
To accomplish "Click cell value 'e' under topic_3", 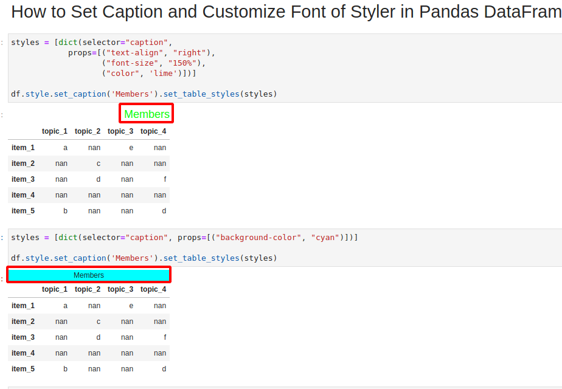I will 131,147.
